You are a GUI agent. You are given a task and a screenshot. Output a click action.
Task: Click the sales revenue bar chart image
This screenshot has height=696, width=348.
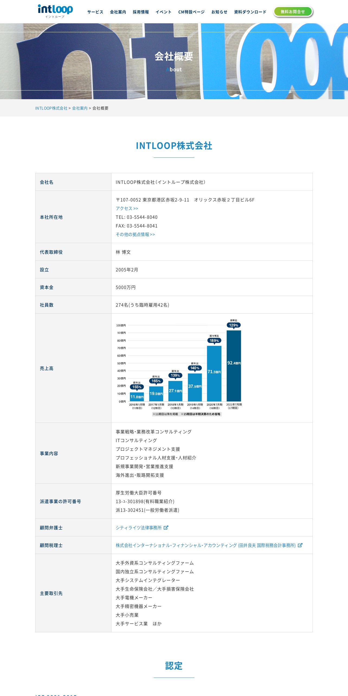coord(179,368)
